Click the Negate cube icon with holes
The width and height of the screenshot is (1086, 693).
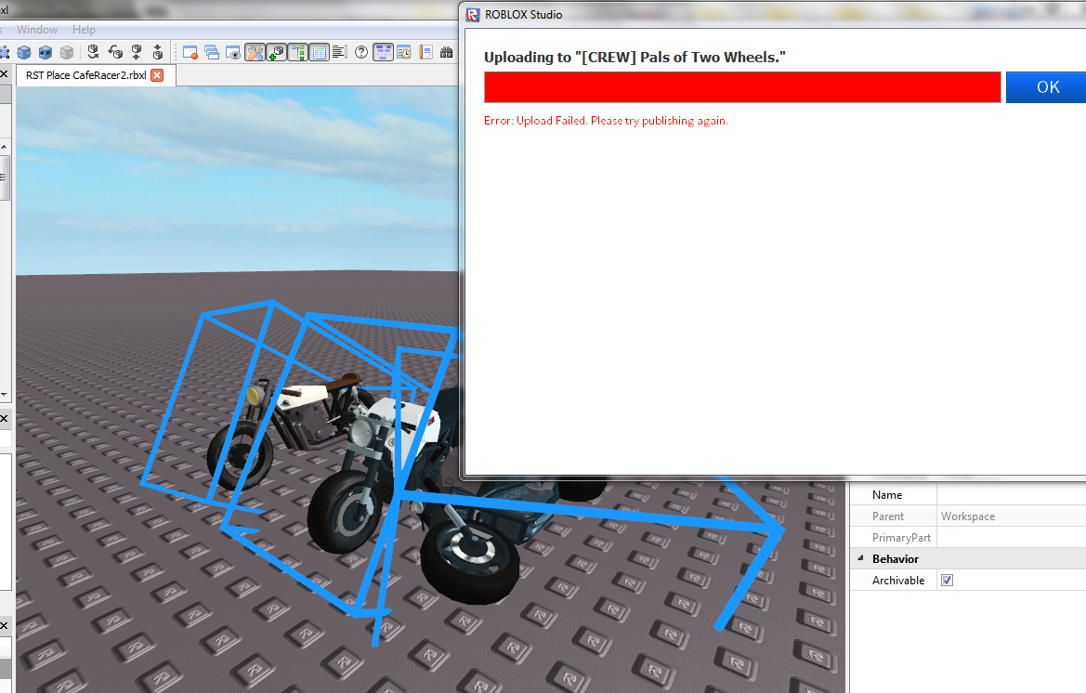pos(46,53)
